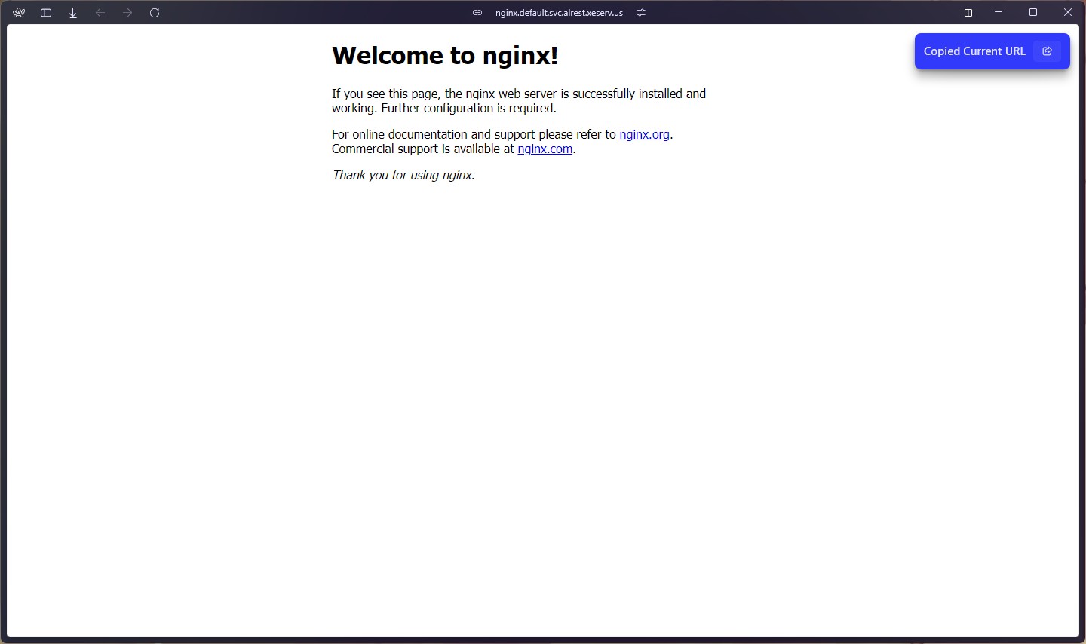Focus the nginx.default.svc.alrest.xeserv.us address bar
1086x644 pixels.
tap(559, 13)
